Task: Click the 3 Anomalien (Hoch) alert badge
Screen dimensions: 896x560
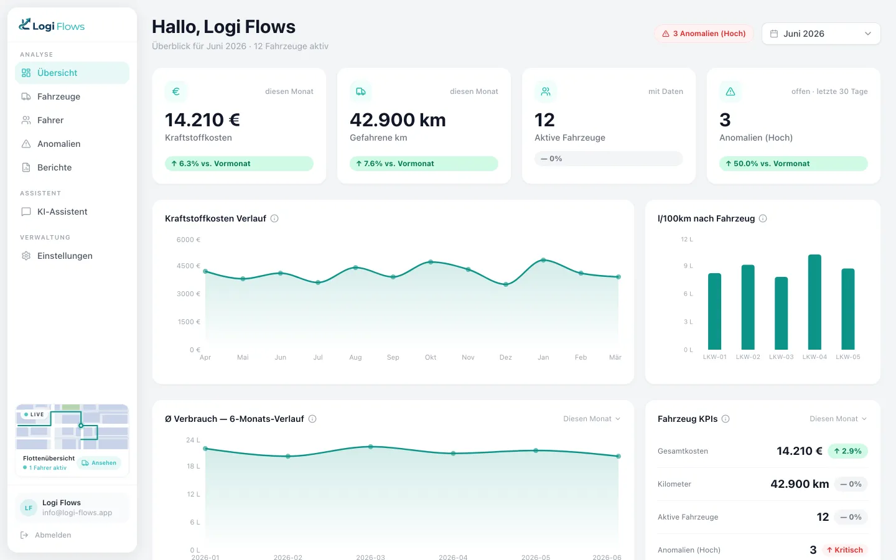Action: (x=704, y=34)
